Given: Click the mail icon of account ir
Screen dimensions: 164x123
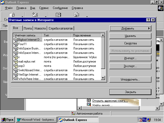Looking at the screenshot, I should tap(16, 57).
